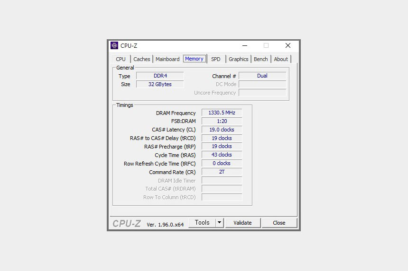Screen dimensions: 408x271
Task: Select the 2T Command Rate value
Action: click(x=222, y=172)
